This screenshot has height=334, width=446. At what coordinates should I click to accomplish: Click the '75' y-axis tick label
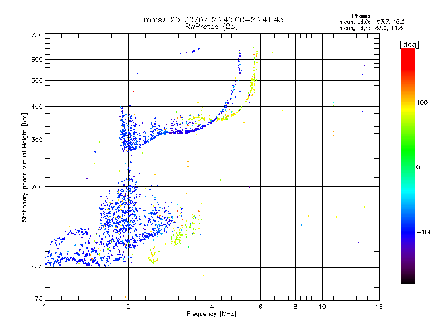(x=39, y=298)
